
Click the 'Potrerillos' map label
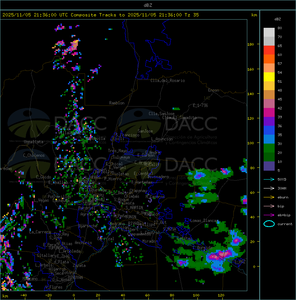point(59,196)
